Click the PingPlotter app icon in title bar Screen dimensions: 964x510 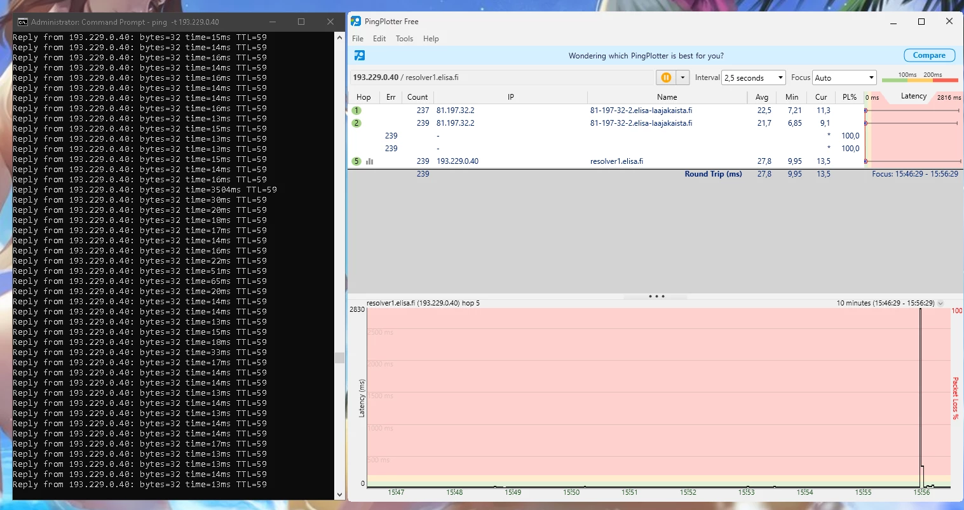coord(356,22)
